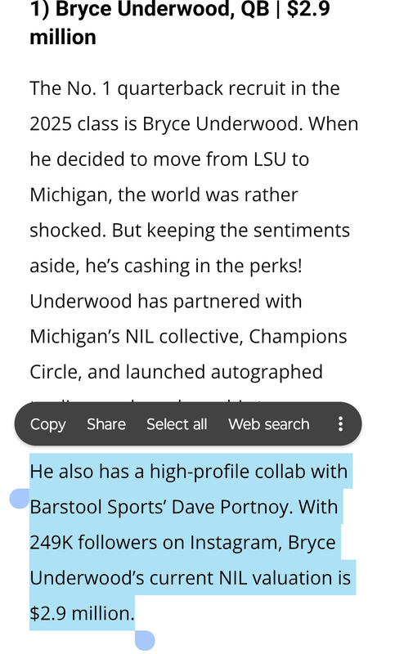The height and width of the screenshot is (654, 395).
Task: Tap the right text selection handle
Action: coord(145,640)
